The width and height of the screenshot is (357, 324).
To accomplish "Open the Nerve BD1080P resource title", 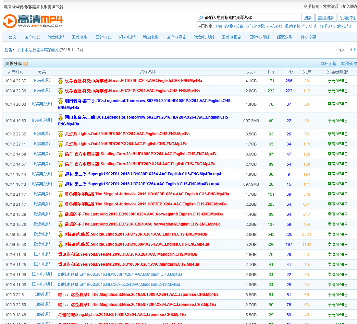I will click(133, 81).
